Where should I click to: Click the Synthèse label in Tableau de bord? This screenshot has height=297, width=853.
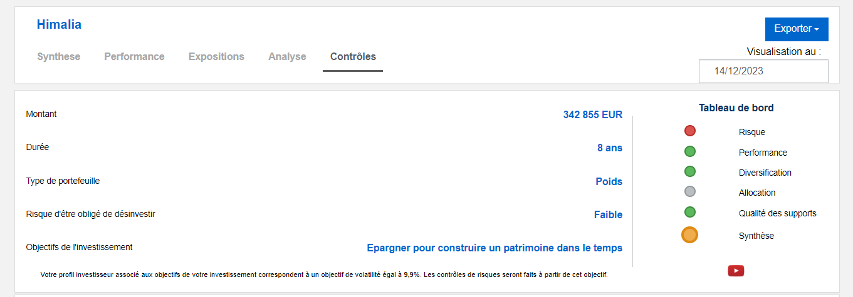coord(756,236)
